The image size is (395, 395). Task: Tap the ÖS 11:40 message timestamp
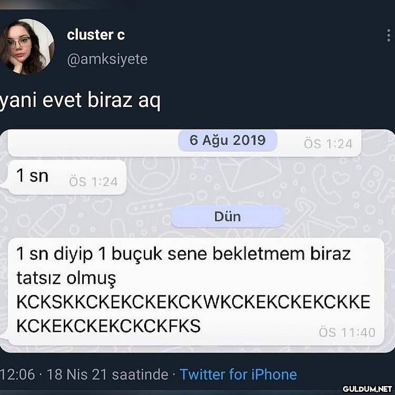347,332
